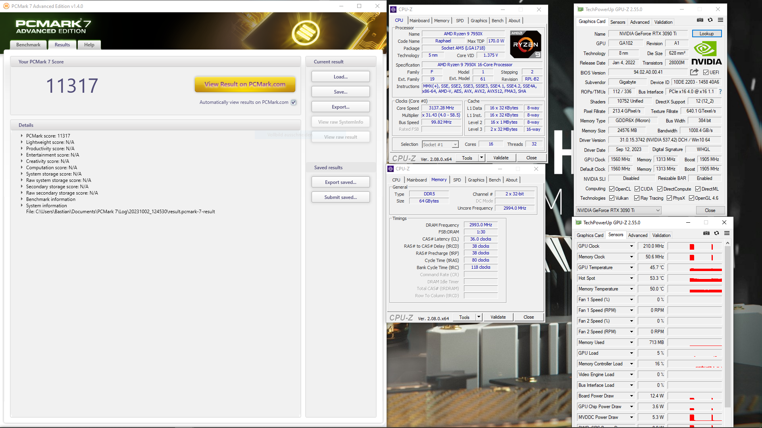Open the Tools dropdown arrow in CPU-Z Memory window

[x=479, y=317]
